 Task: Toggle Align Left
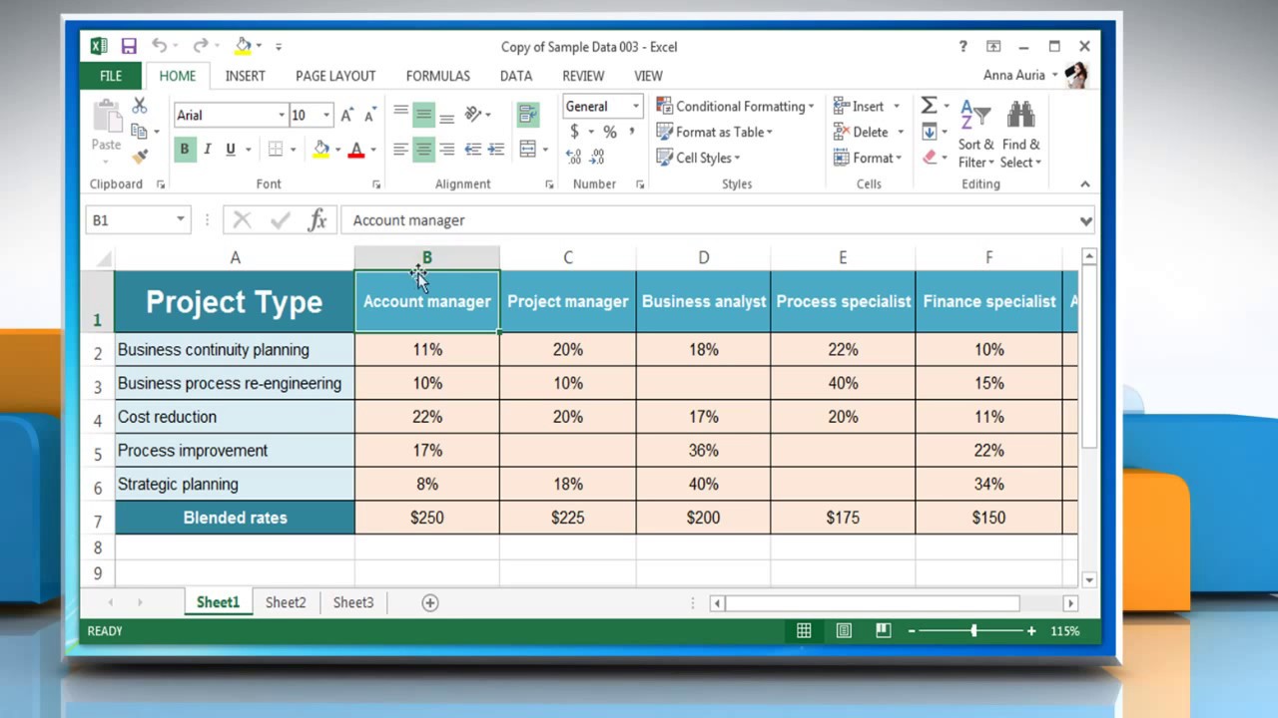[400, 150]
